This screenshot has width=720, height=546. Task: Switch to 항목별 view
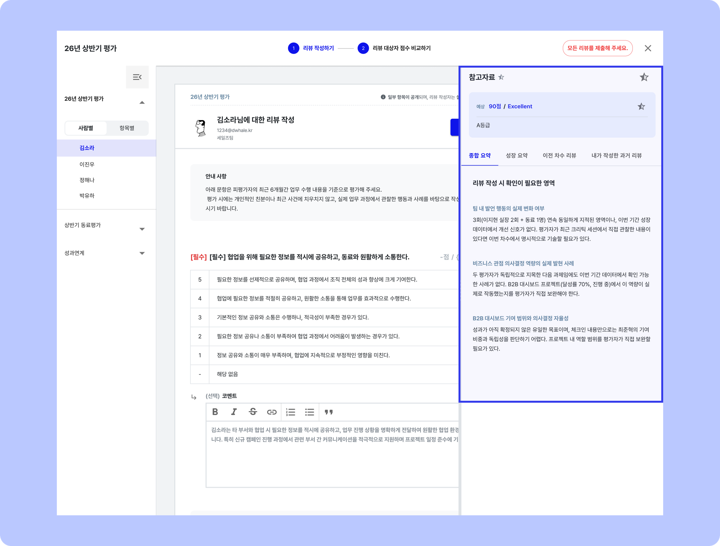(127, 128)
